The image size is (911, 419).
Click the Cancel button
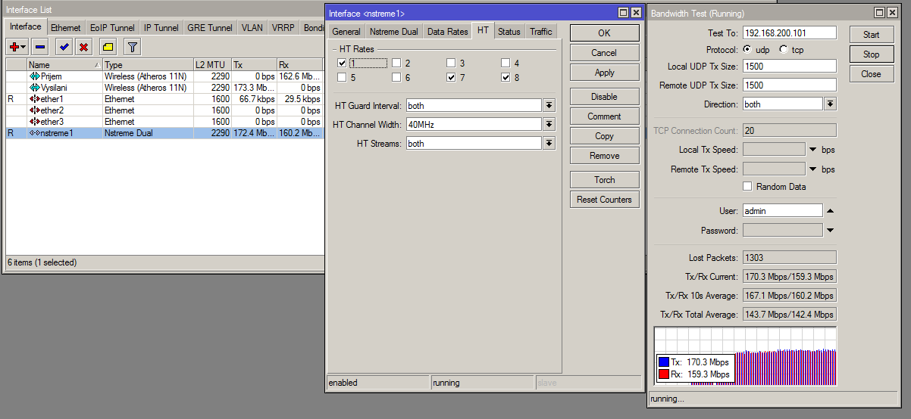pyautogui.click(x=604, y=53)
